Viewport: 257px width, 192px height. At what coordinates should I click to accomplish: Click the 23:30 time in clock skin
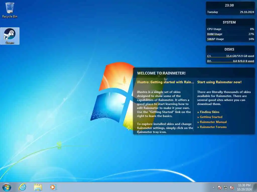point(229,5)
